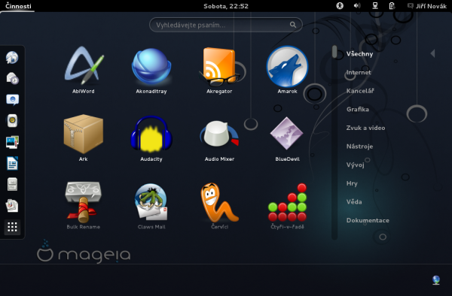This screenshot has height=296, width=452.
Task: Filter by Vývoj category
Action: tap(355, 165)
